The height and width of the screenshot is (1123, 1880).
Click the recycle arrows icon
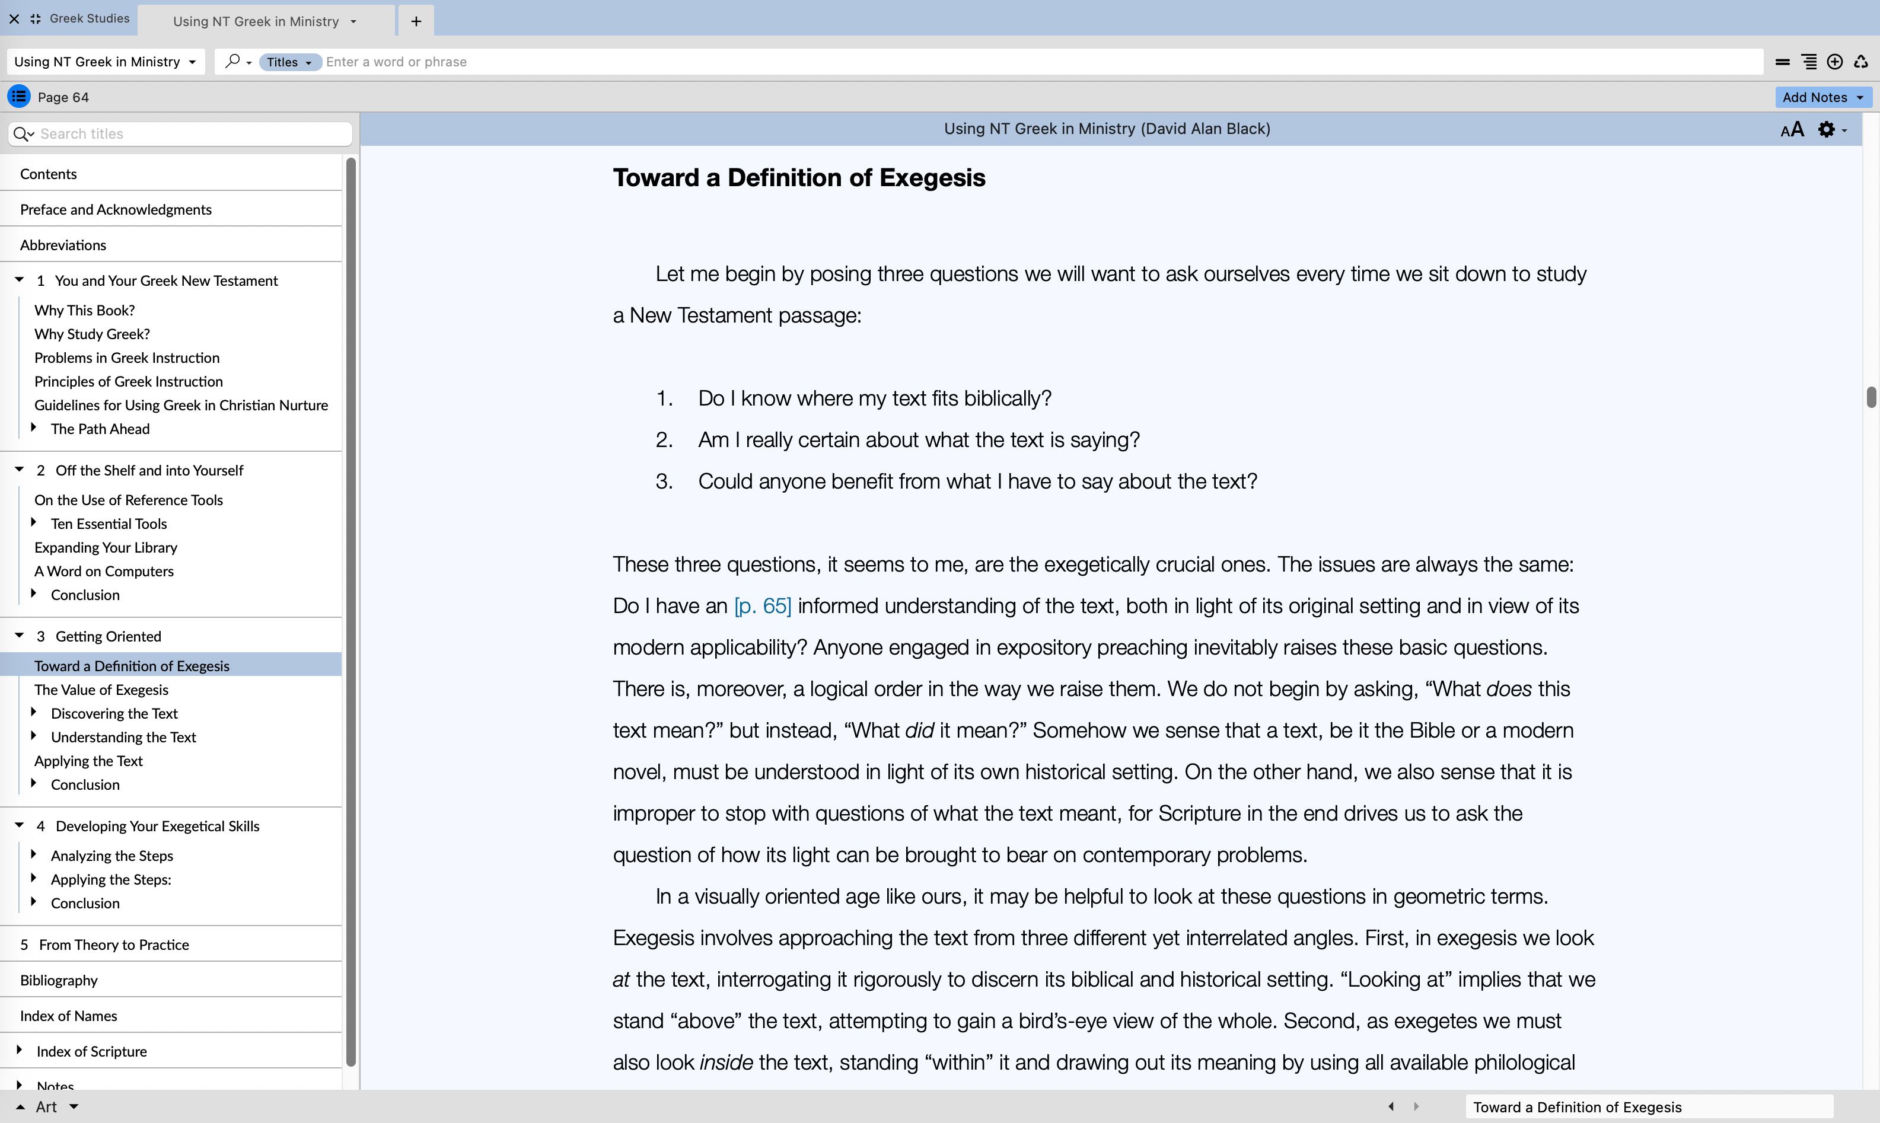1861,62
